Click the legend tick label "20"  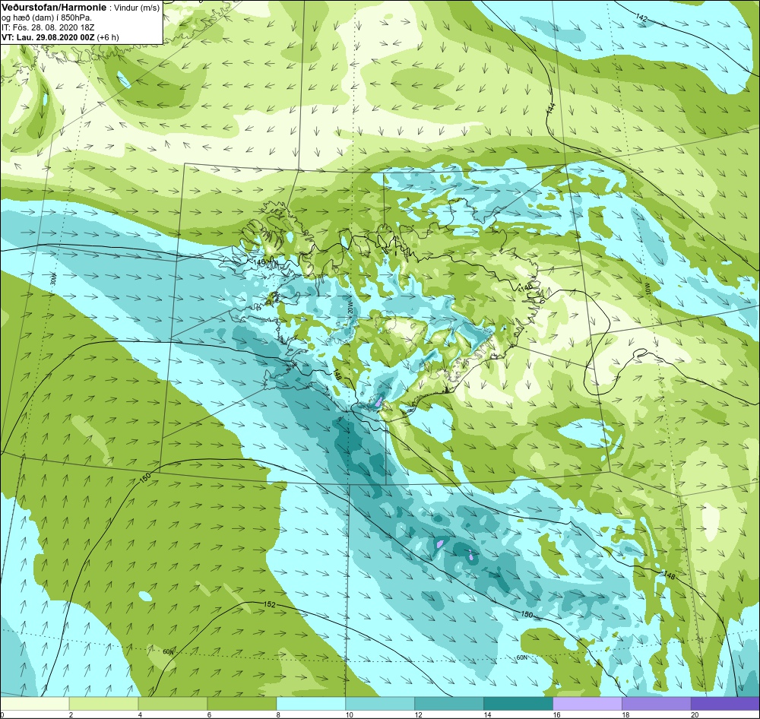point(695,714)
